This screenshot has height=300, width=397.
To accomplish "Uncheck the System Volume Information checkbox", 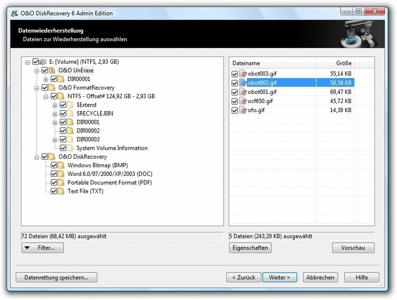I will [x=63, y=148].
